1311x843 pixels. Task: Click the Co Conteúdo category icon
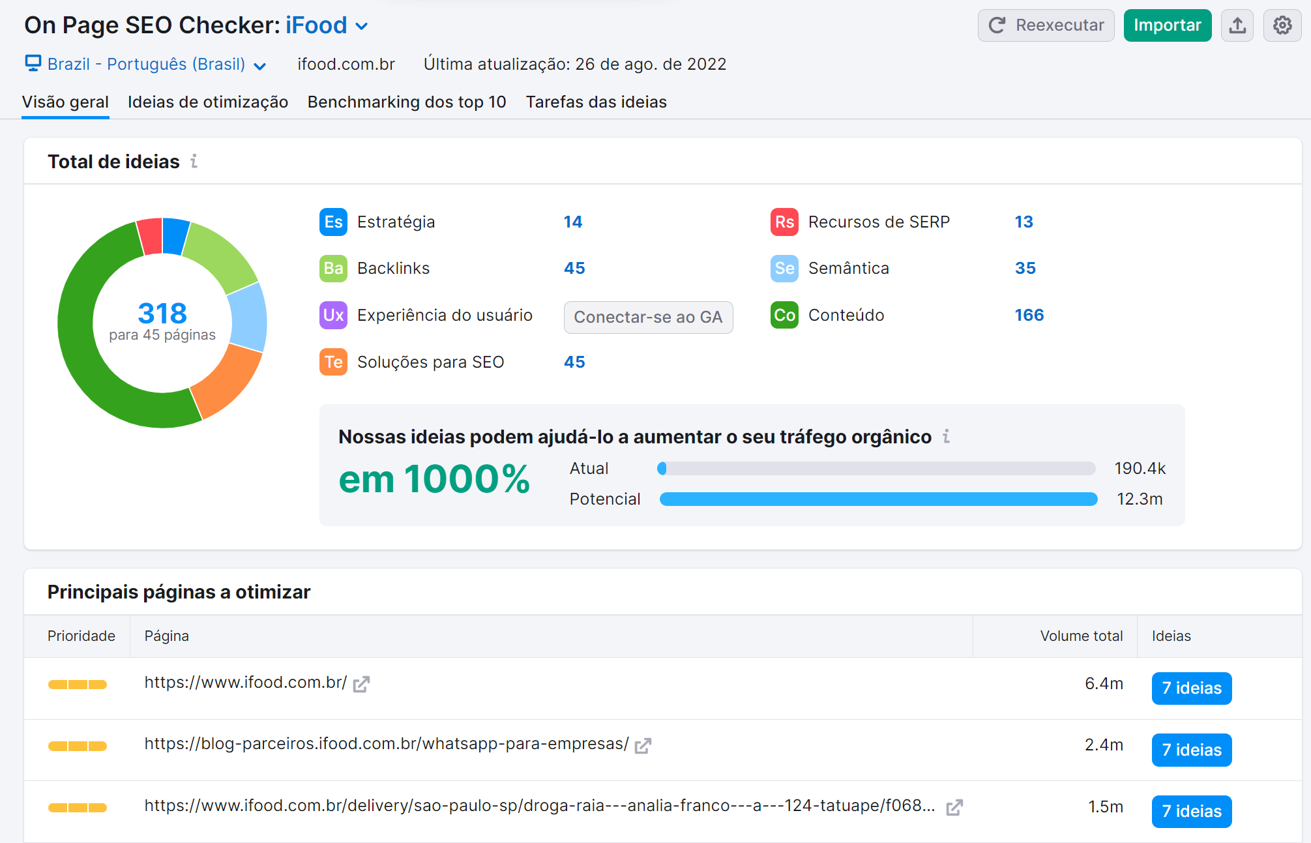click(x=784, y=315)
